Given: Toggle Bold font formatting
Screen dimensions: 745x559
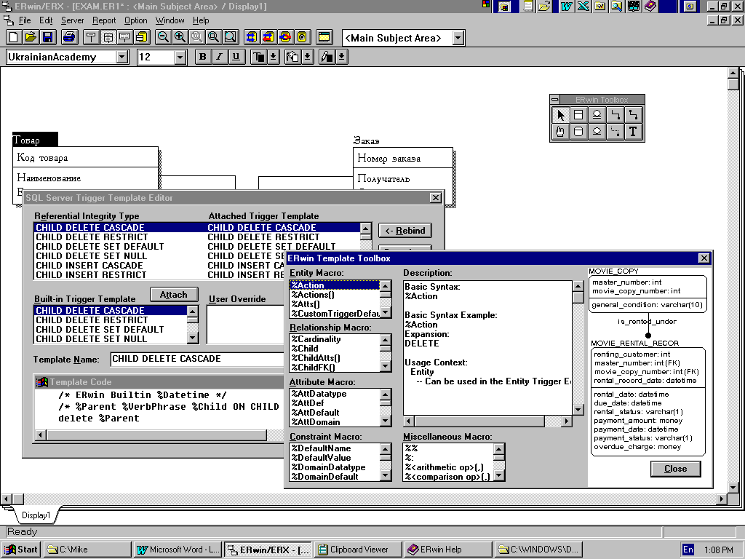Looking at the screenshot, I should [203, 57].
